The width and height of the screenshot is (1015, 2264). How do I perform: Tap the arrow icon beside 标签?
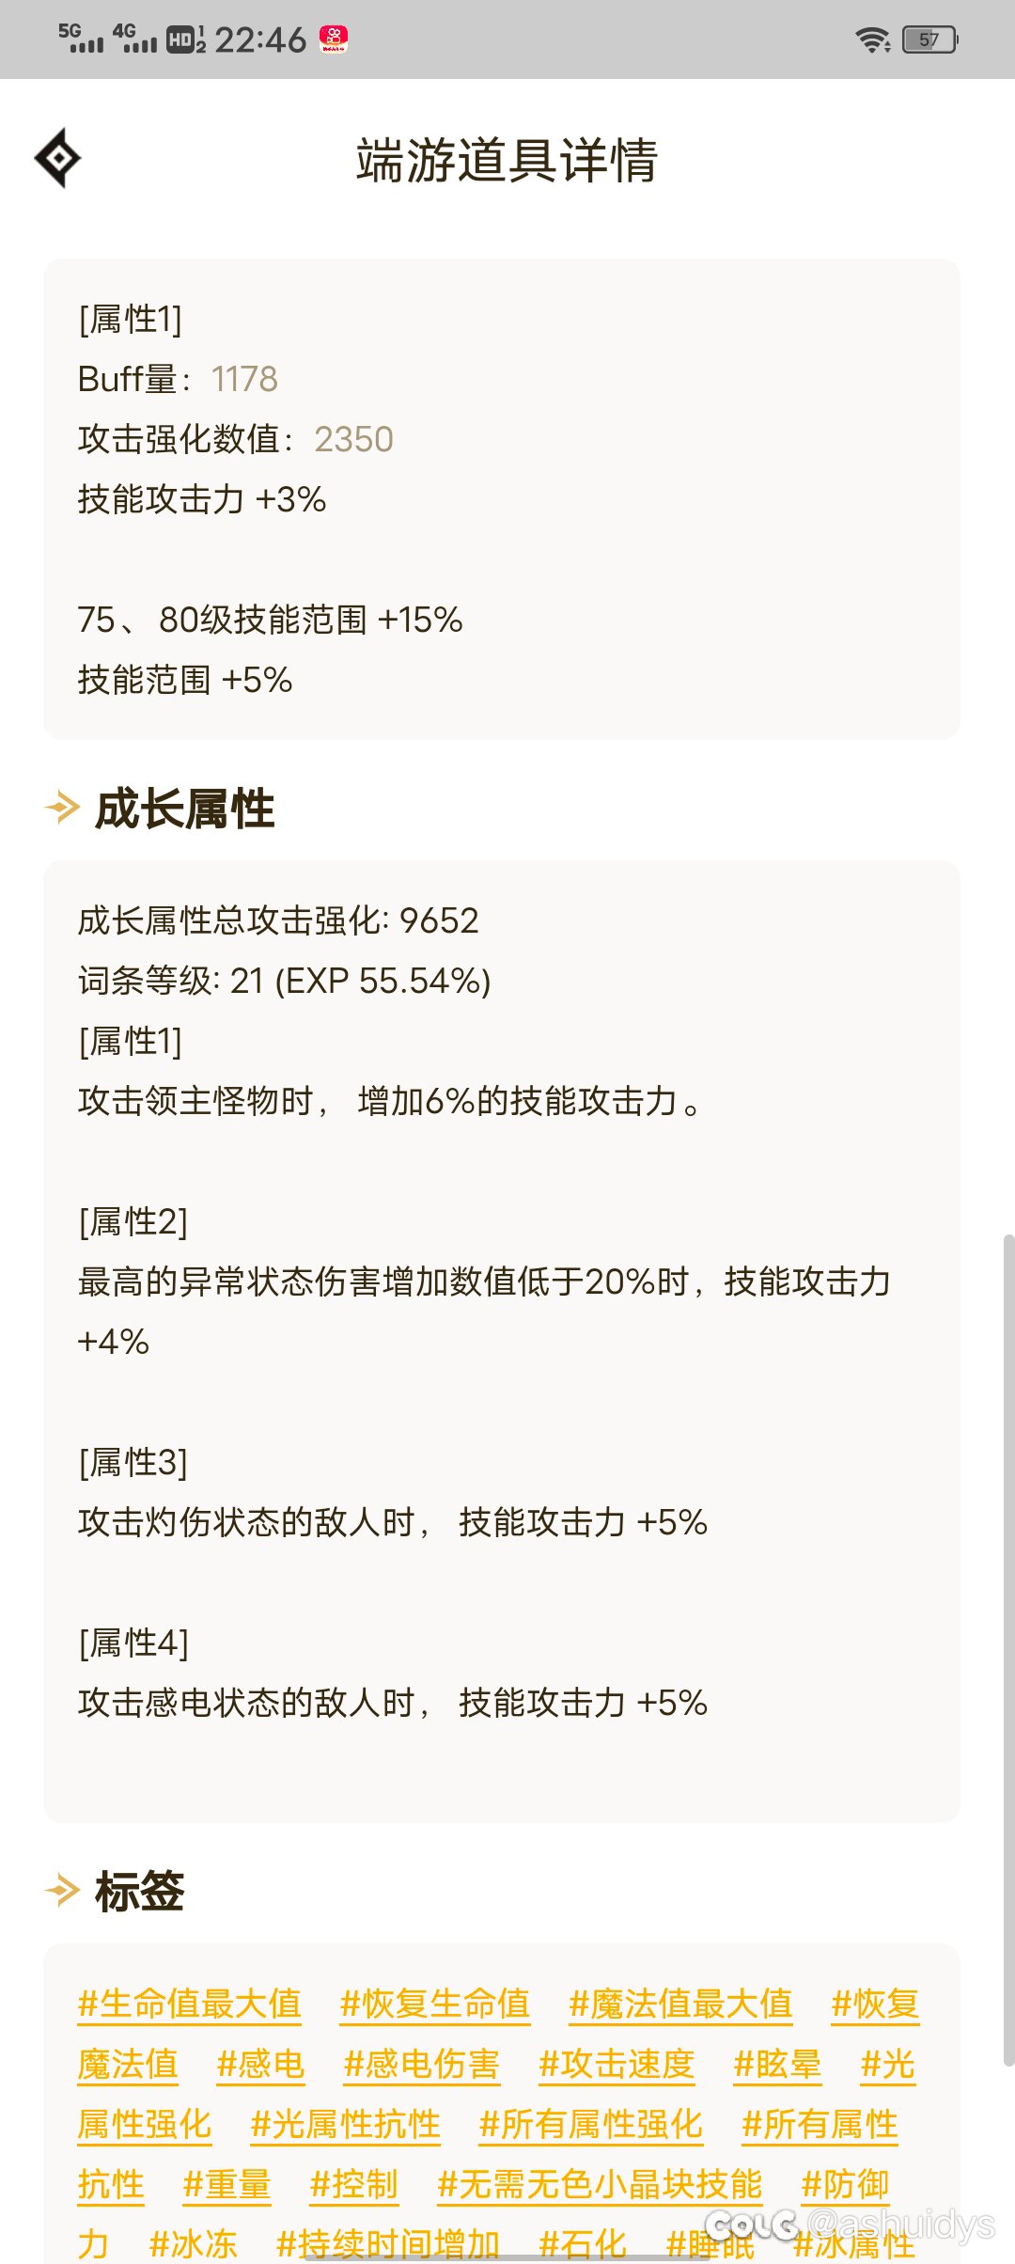coord(62,1891)
